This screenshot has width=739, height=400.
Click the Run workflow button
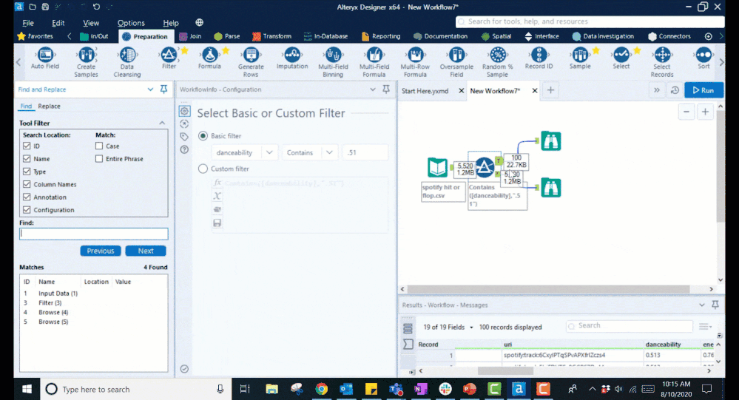(x=703, y=90)
